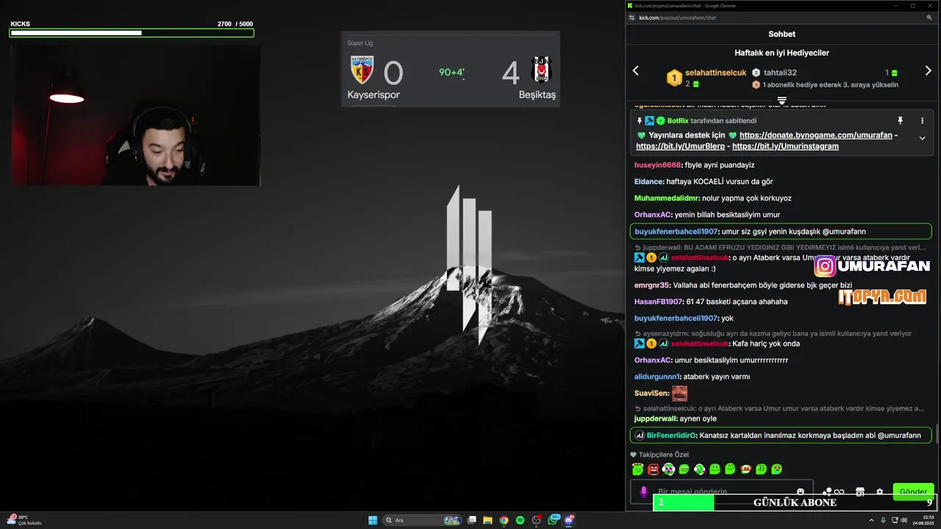Click the Kayserispor team logo

click(x=362, y=71)
